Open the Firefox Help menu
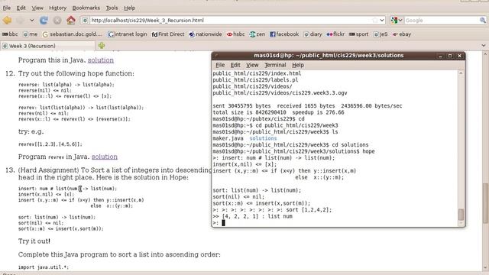489x275 pixels. (x=129, y=8)
